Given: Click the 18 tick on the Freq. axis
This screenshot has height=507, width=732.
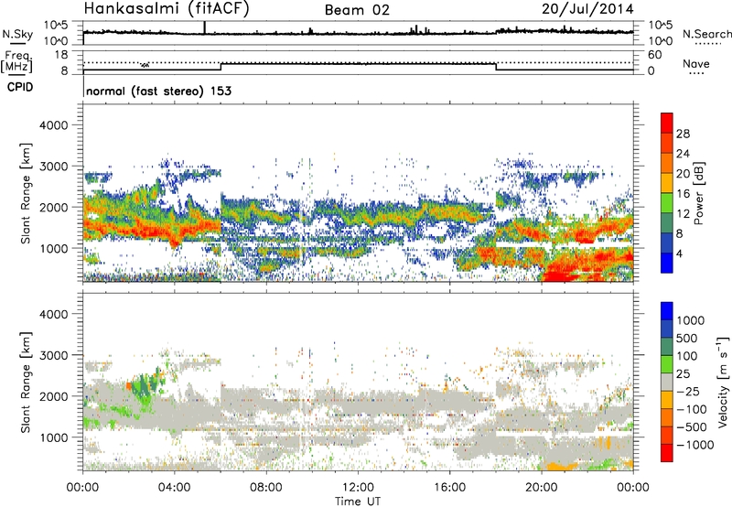Looking at the screenshot, I should 60,55.
